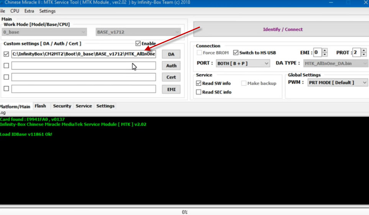Click the Infinity-Box MediaTek Service Module log line
Viewport: 369px width, 215px height.
click(73, 124)
